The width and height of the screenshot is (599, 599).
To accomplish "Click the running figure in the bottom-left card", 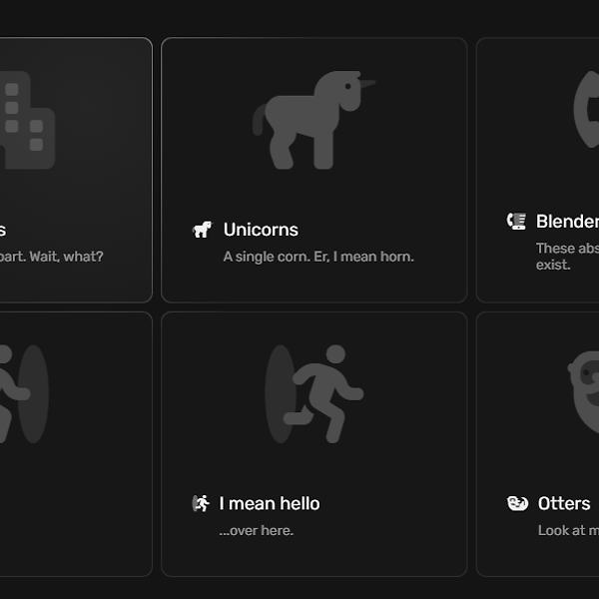I will (x=24, y=394).
